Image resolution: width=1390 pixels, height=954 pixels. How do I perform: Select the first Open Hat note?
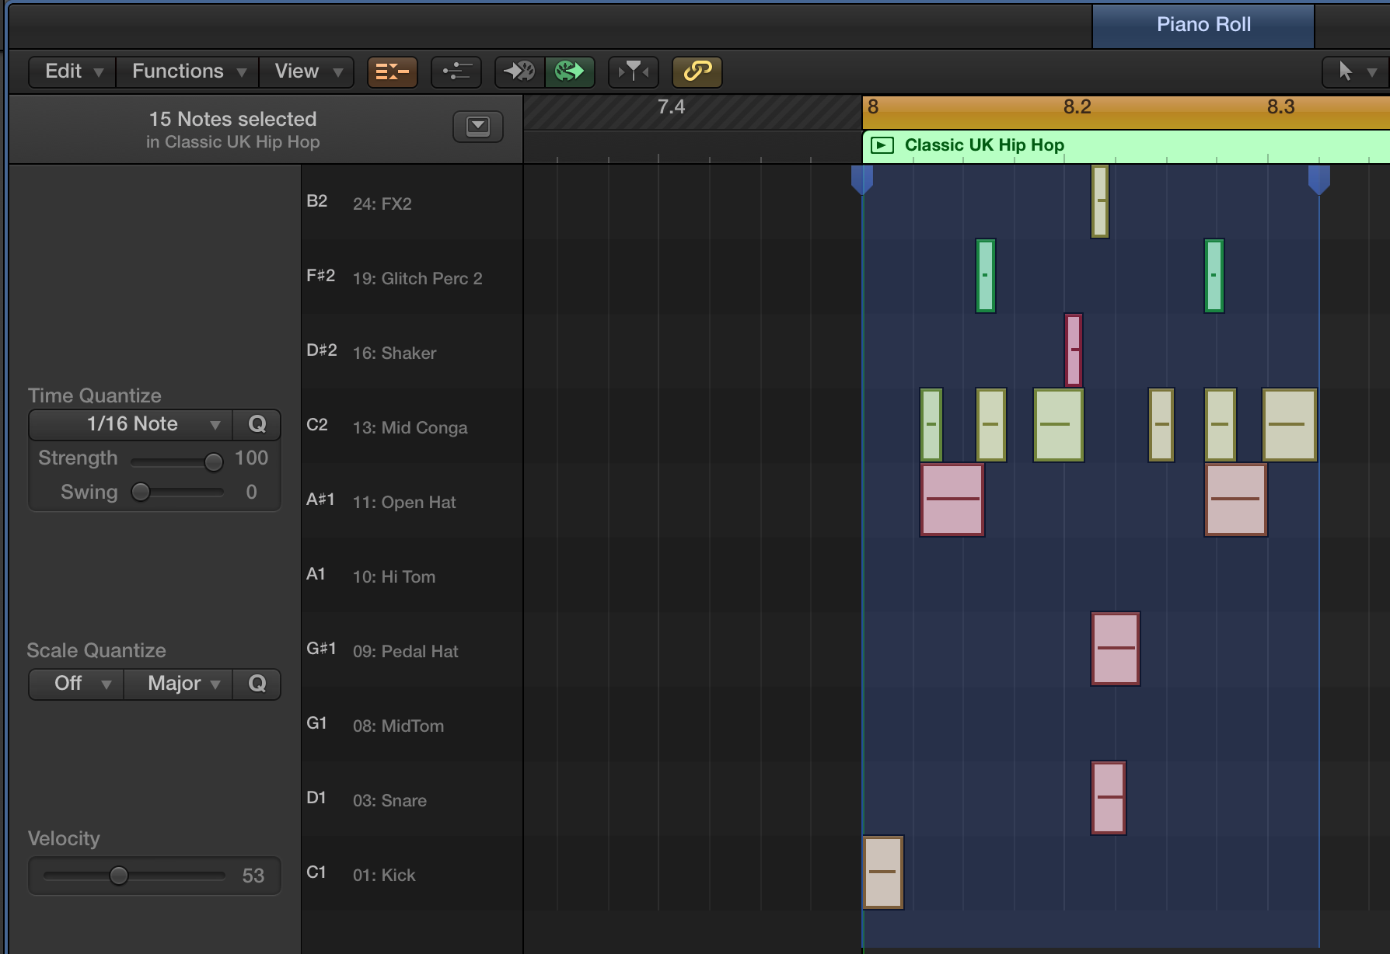[952, 500]
